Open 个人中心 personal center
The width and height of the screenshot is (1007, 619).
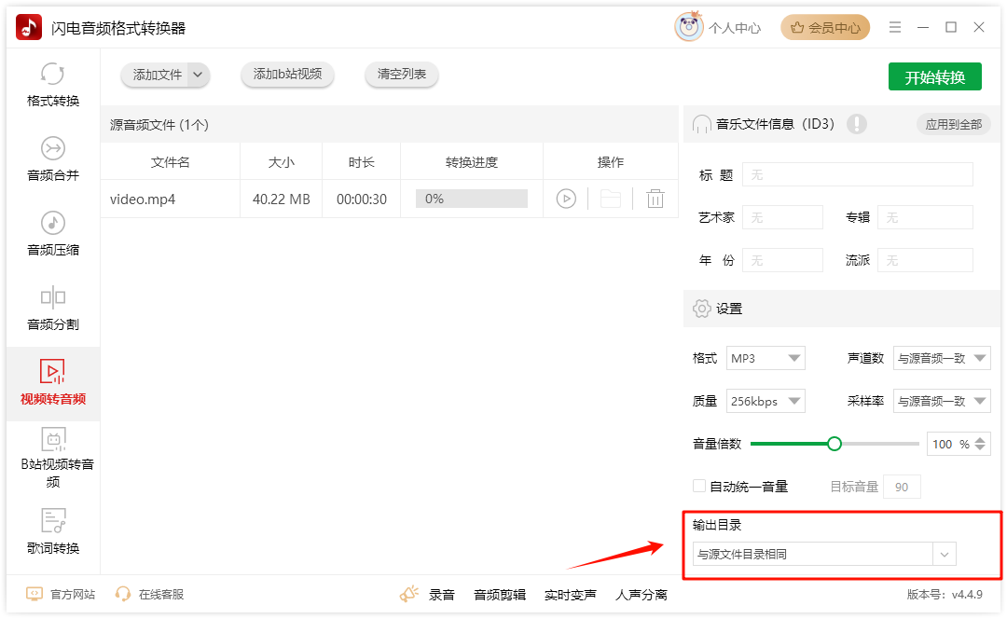735,28
